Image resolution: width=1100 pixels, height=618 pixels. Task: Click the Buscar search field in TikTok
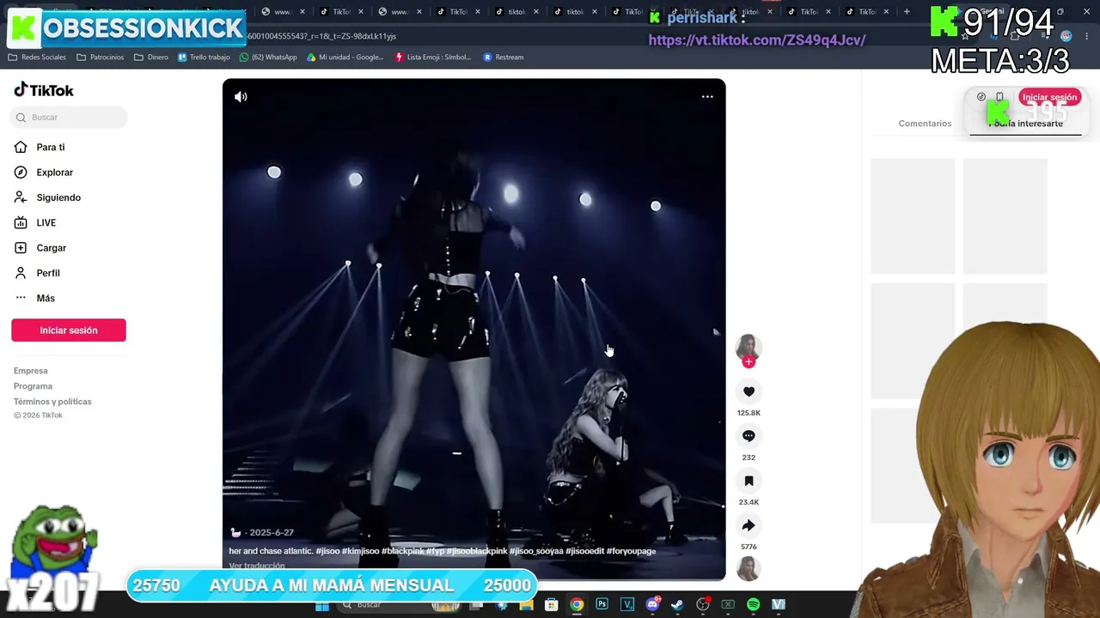coord(69,118)
